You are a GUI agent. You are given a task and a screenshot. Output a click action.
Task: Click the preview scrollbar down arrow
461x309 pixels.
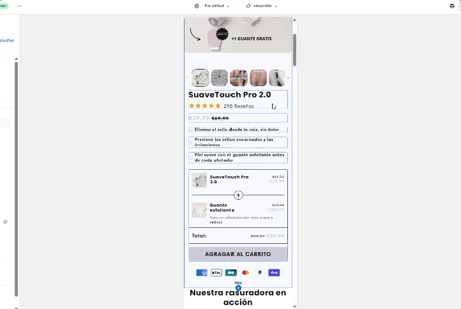pos(294,306)
